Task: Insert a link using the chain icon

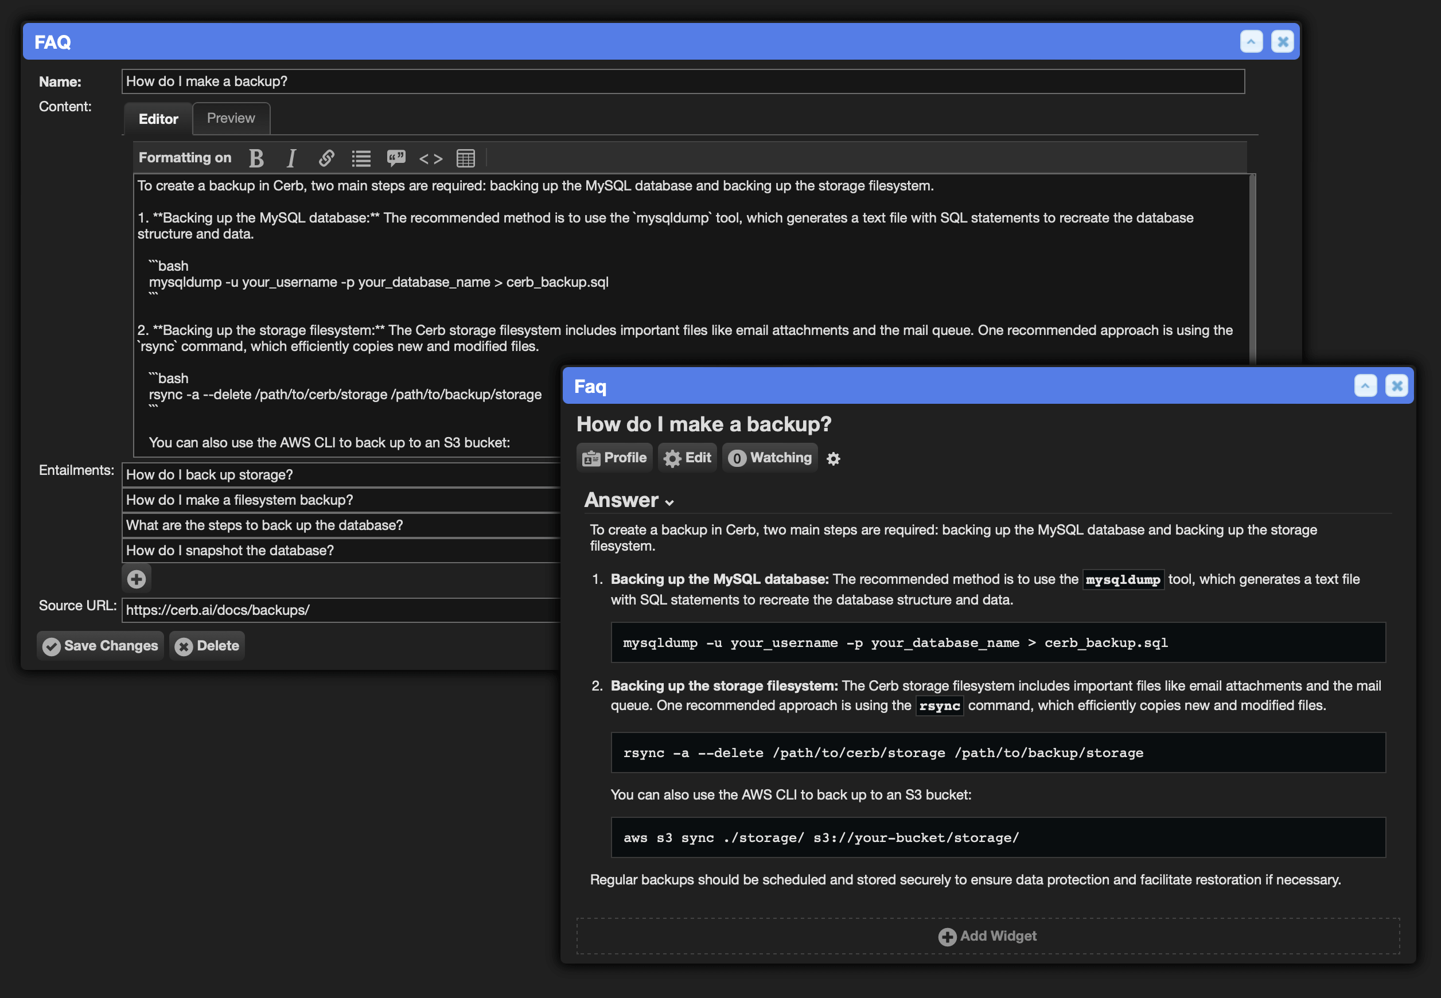Action: (326, 158)
